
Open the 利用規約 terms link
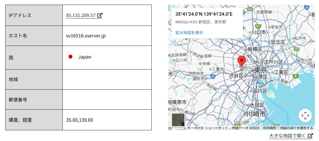pyautogui.click(x=269, y=128)
